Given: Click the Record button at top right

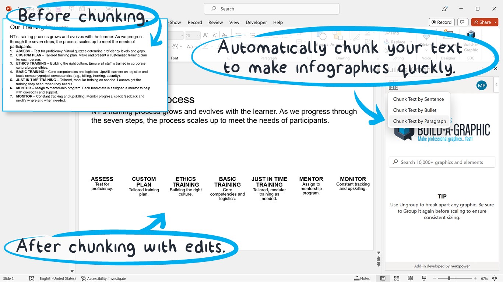Looking at the screenshot, I should (442, 22).
